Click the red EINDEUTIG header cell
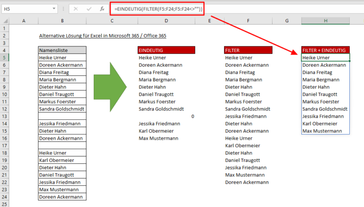 166,50
